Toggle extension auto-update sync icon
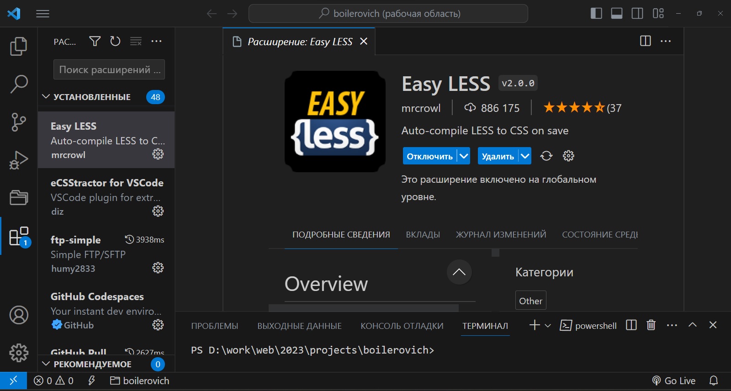This screenshot has width=731, height=391. (546, 156)
